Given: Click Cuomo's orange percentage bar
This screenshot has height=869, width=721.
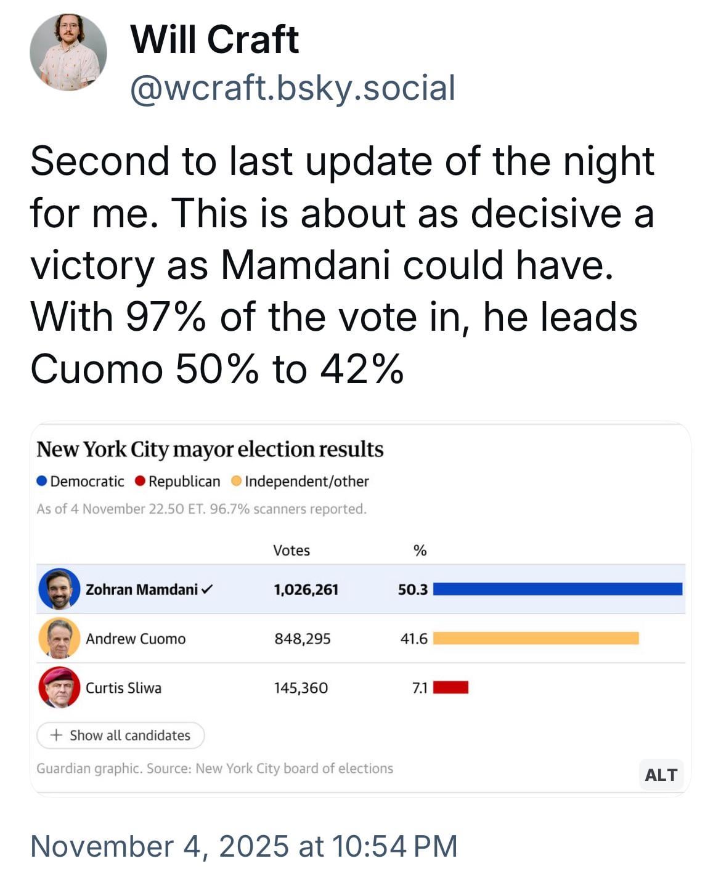Looking at the screenshot, I should coord(536,639).
